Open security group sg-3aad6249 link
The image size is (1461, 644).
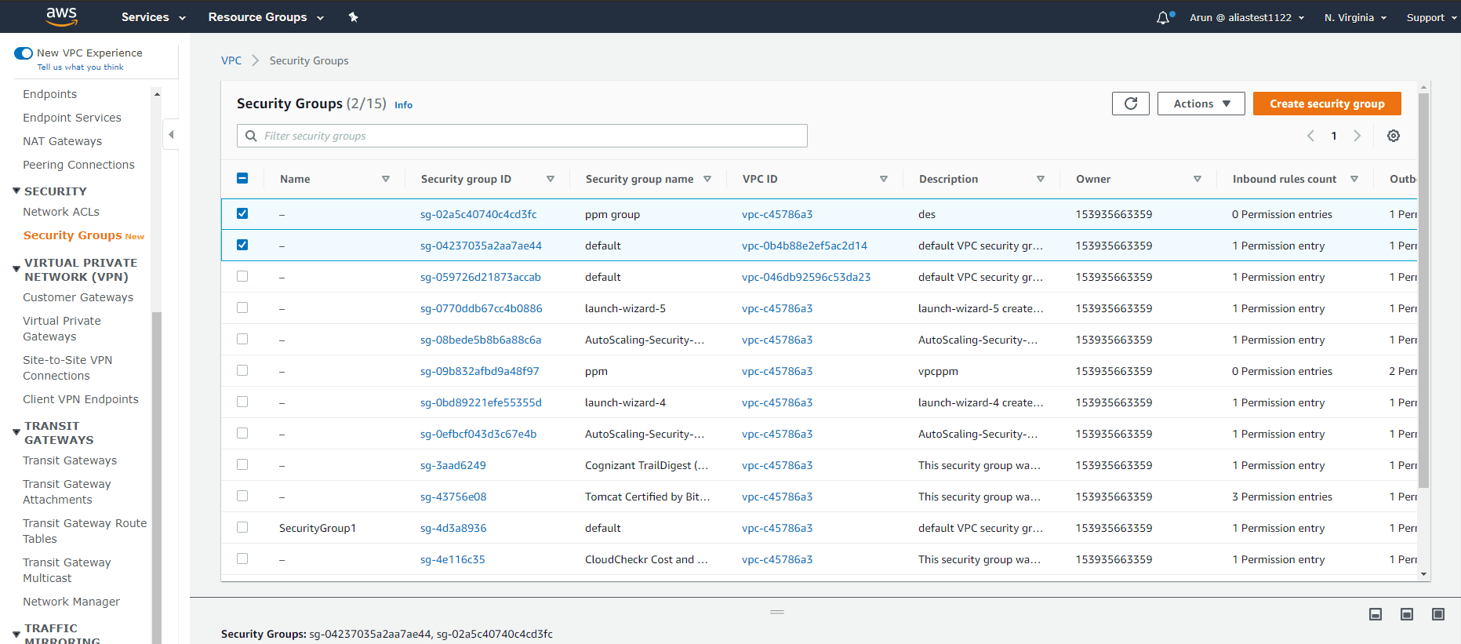point(452,465)
